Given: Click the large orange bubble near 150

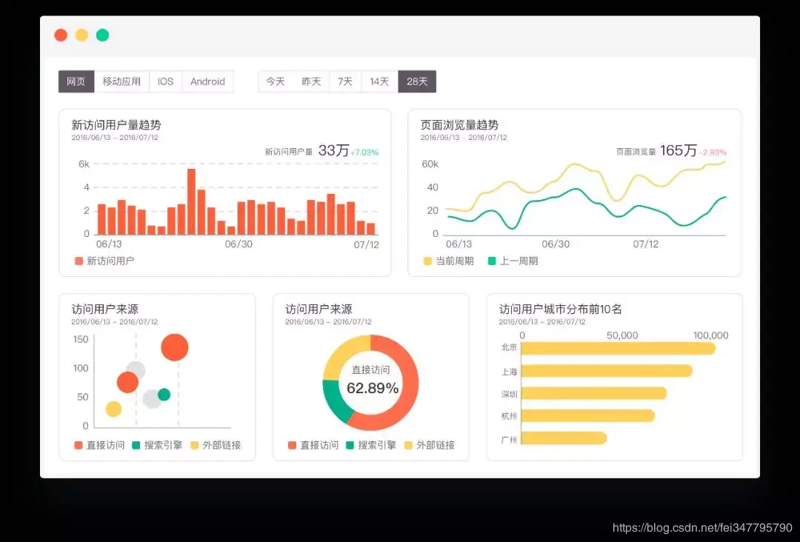Looking at the screenshot, I should (175, 347).
